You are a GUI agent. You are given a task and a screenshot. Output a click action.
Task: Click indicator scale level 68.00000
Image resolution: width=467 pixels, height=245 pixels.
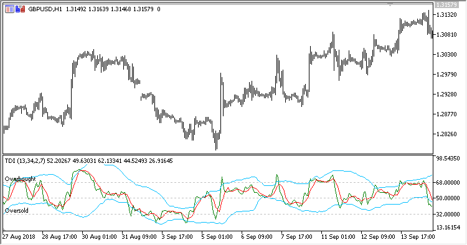click(448, 183)
